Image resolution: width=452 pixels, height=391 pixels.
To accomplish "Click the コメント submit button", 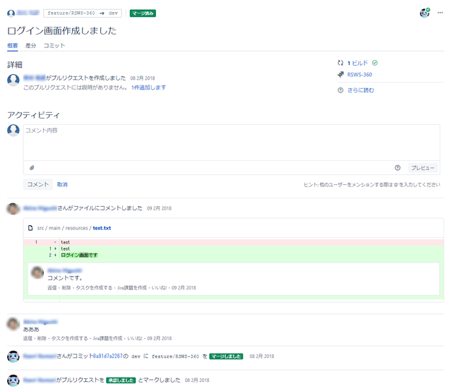I will tap(37, 184).
